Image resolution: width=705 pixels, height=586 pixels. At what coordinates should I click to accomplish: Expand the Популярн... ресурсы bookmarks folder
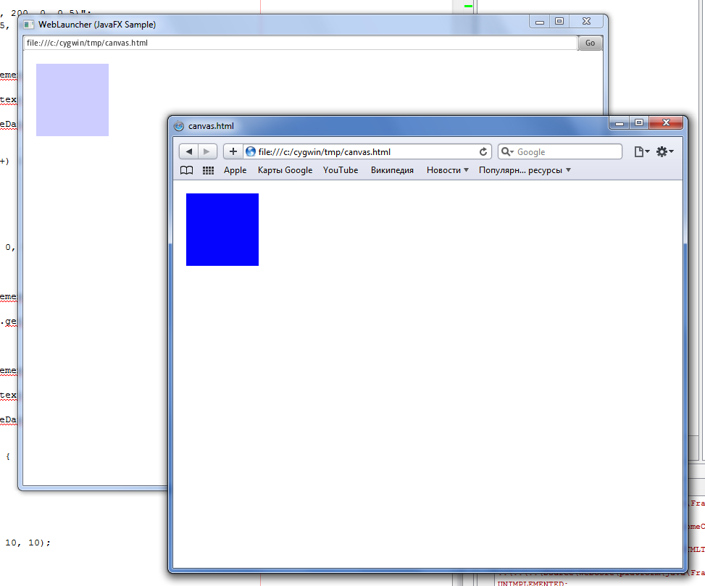point(525,170)
